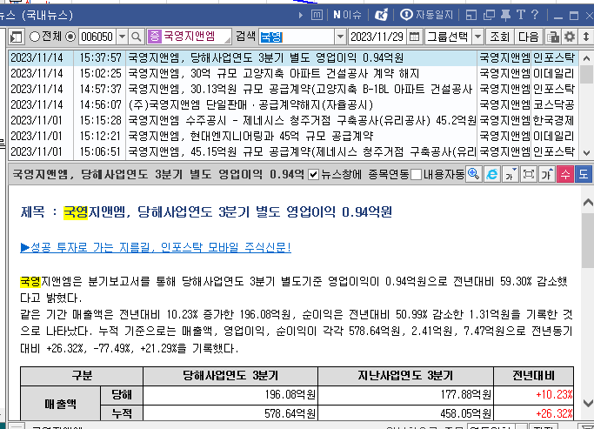This screenshot has width=594, height=429.
Task: Click the news list scrollbar up arrow
Action: point(586,58)
